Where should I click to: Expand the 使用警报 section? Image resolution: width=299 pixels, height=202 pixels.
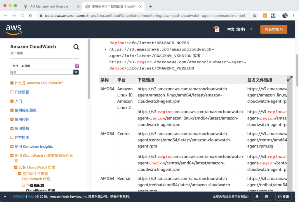pos(12,128)
